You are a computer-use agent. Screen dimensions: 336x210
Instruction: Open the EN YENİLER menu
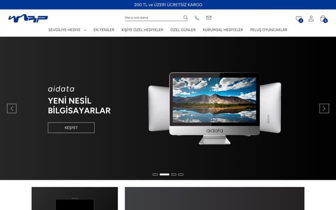coord(104,30)
